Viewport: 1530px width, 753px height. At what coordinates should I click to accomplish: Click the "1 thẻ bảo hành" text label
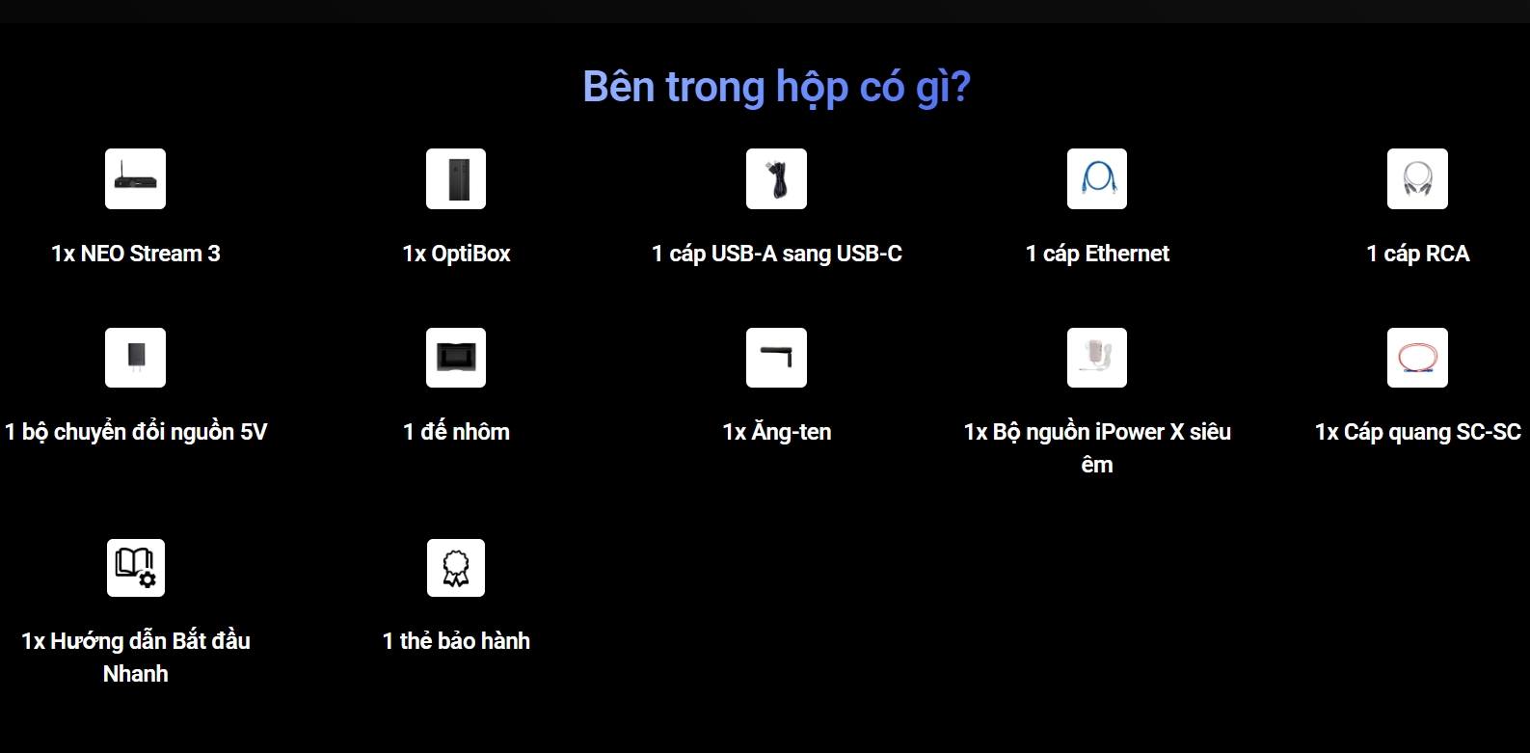point(456,641)
